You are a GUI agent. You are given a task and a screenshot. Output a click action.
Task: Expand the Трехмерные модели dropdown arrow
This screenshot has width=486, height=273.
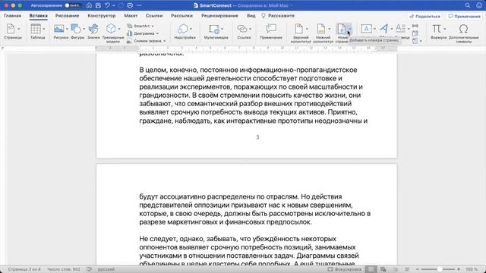(x=119, y=29)
